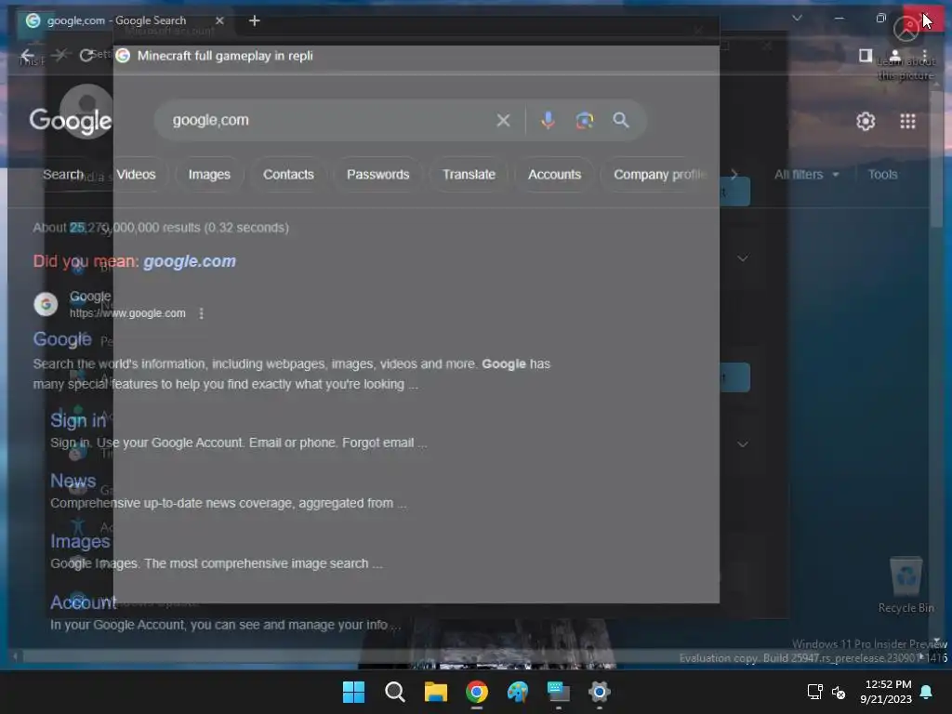The image size is (952, 714).
Task: Open the News sitelink
Action: (x=73, y=481)
